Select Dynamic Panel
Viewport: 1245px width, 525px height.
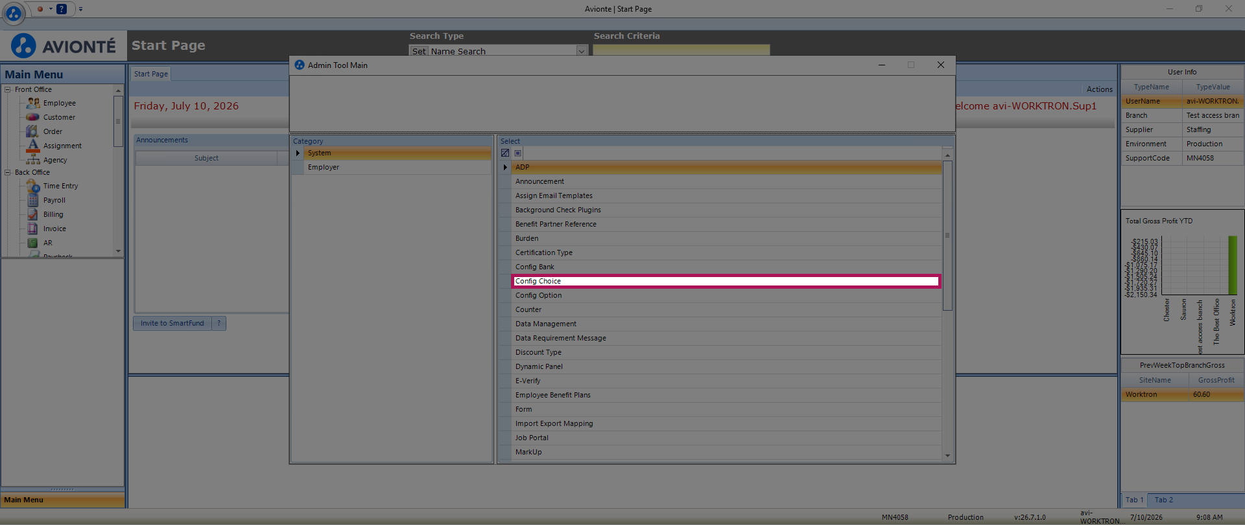tap(726, 367)
